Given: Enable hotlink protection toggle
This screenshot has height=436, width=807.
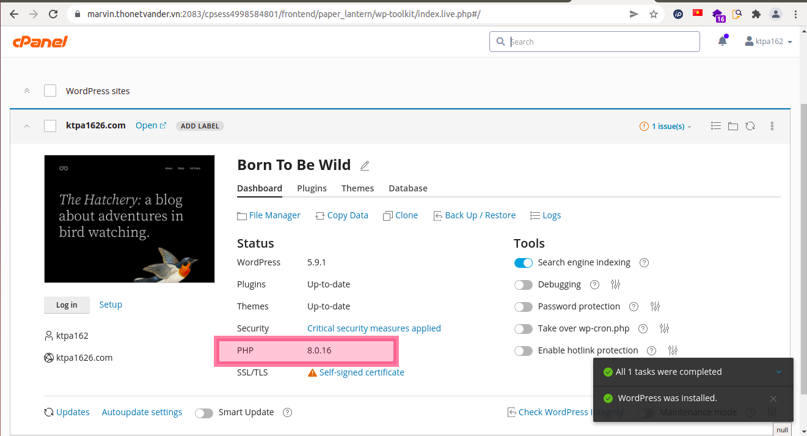Looking at the screenshot, I should (524, 351).
